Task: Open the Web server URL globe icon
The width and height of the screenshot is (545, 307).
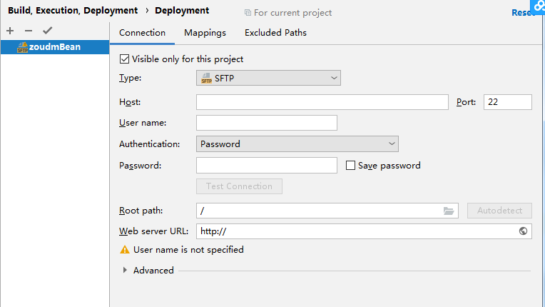Action: 524,231
